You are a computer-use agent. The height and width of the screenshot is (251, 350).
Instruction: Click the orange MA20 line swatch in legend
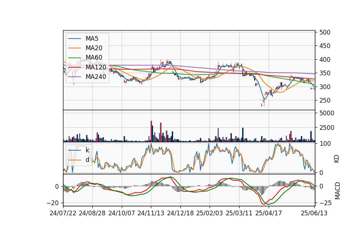[74, 48]
